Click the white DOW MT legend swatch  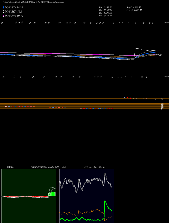[x=4, y=12]
